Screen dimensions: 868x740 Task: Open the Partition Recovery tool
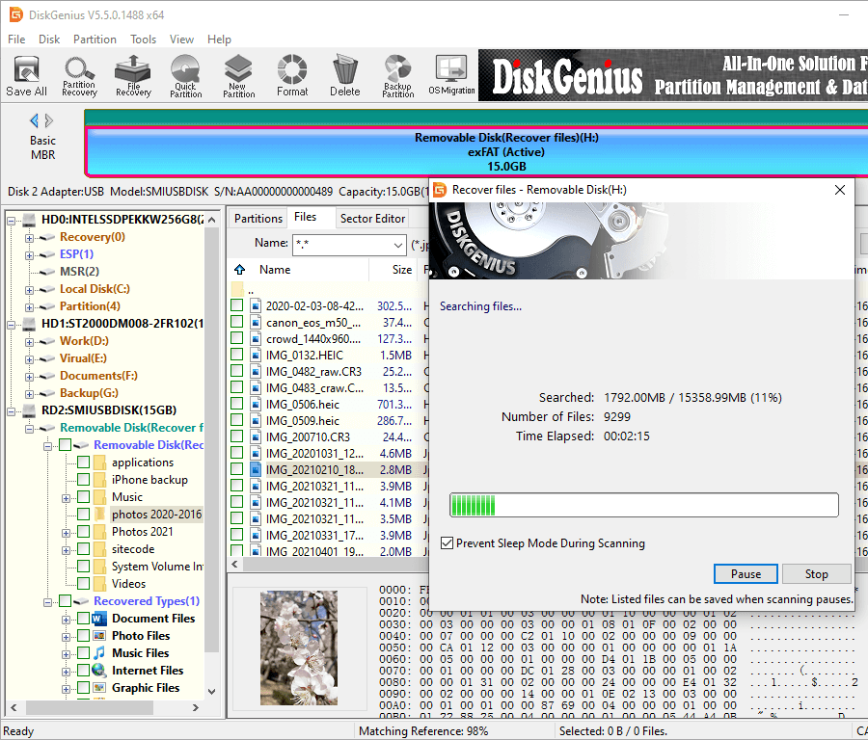(79, 75)
